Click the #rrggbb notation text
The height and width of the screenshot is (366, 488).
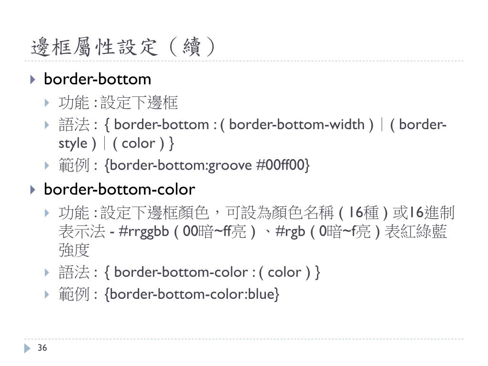(144, 232)
